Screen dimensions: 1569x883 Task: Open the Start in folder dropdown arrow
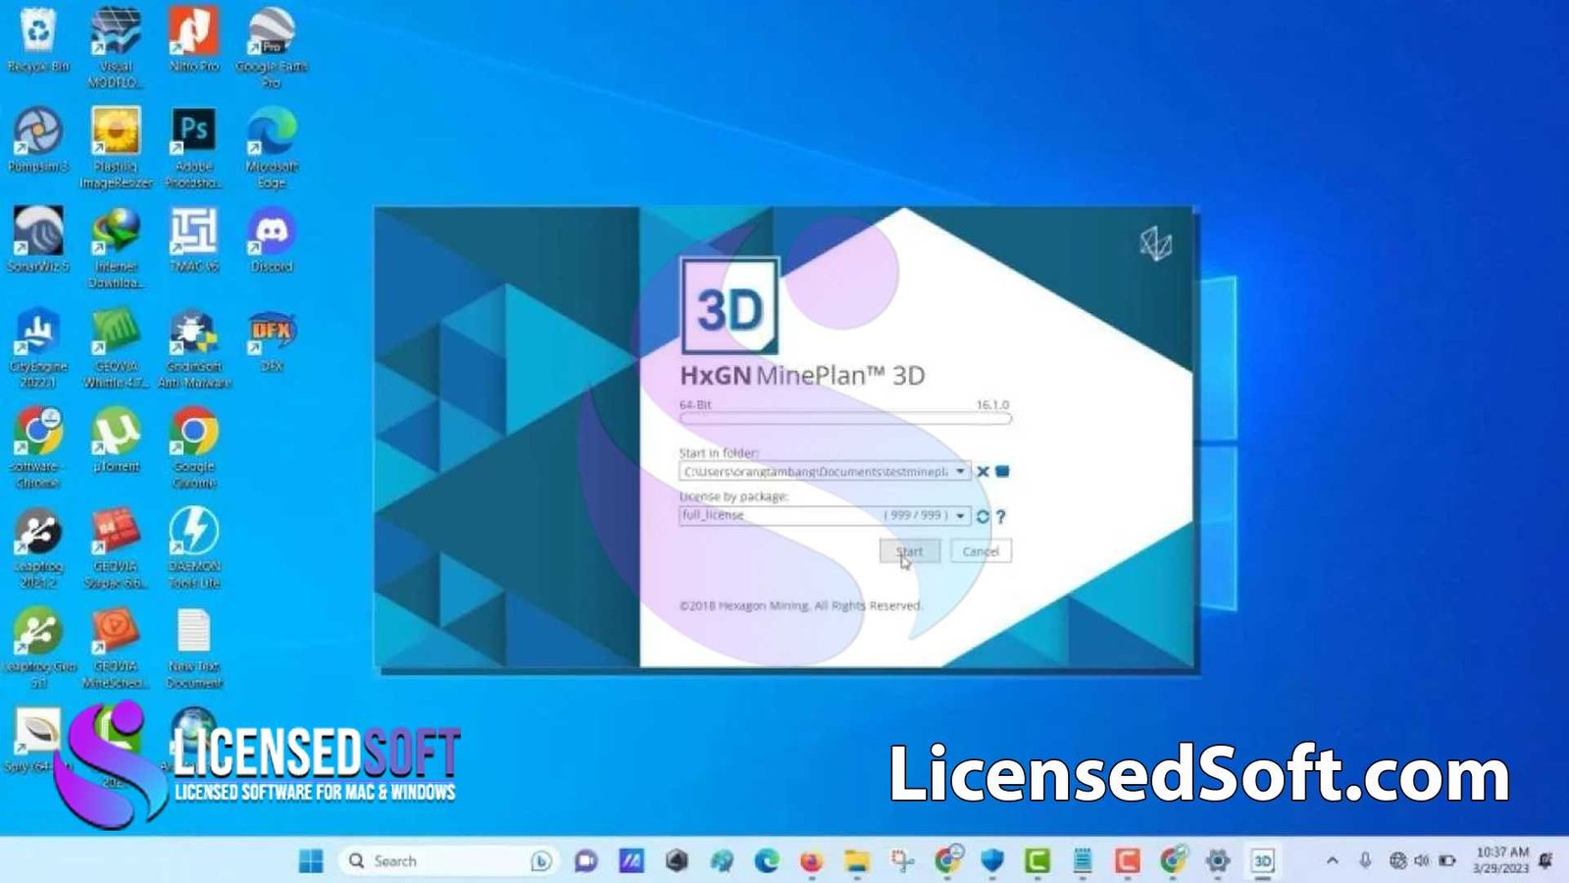(x=960, y=472)
